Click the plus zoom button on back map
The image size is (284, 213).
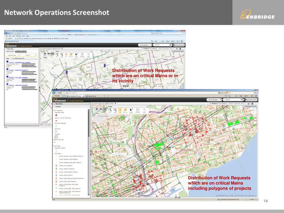pyautogui.click(x=45, y=54)
